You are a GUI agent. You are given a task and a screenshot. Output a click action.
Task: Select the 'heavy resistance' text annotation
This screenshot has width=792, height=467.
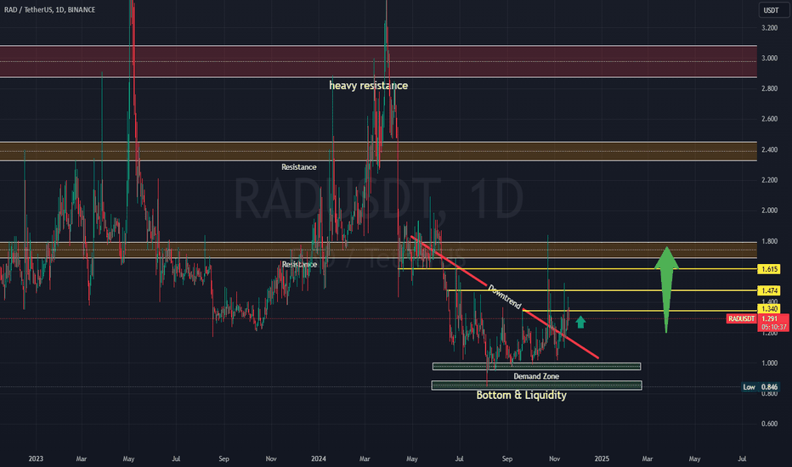pos(368,85)
